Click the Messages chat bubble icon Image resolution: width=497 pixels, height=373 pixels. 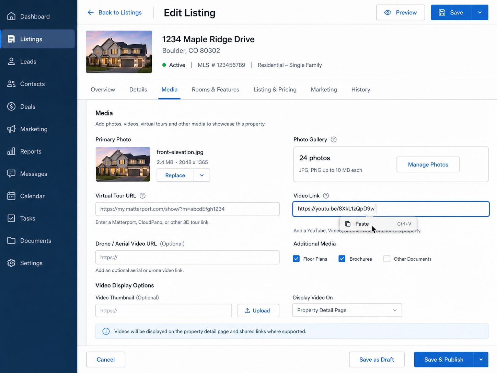tap(11, 173)
